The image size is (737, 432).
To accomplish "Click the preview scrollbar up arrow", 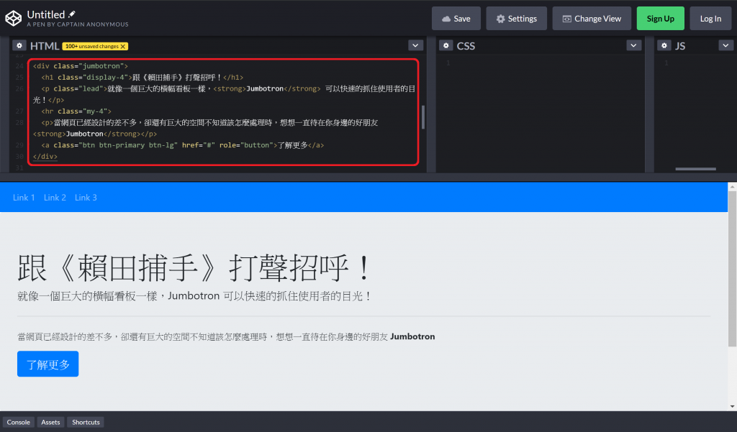I will tap(732, 186).
